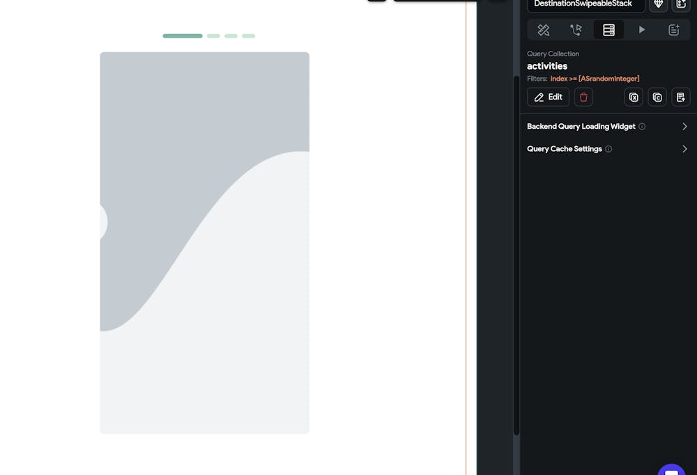This screenshot has height=475, width=697.
Task: Click the copy query icon marked C
Action: click(x=657, y=97)
